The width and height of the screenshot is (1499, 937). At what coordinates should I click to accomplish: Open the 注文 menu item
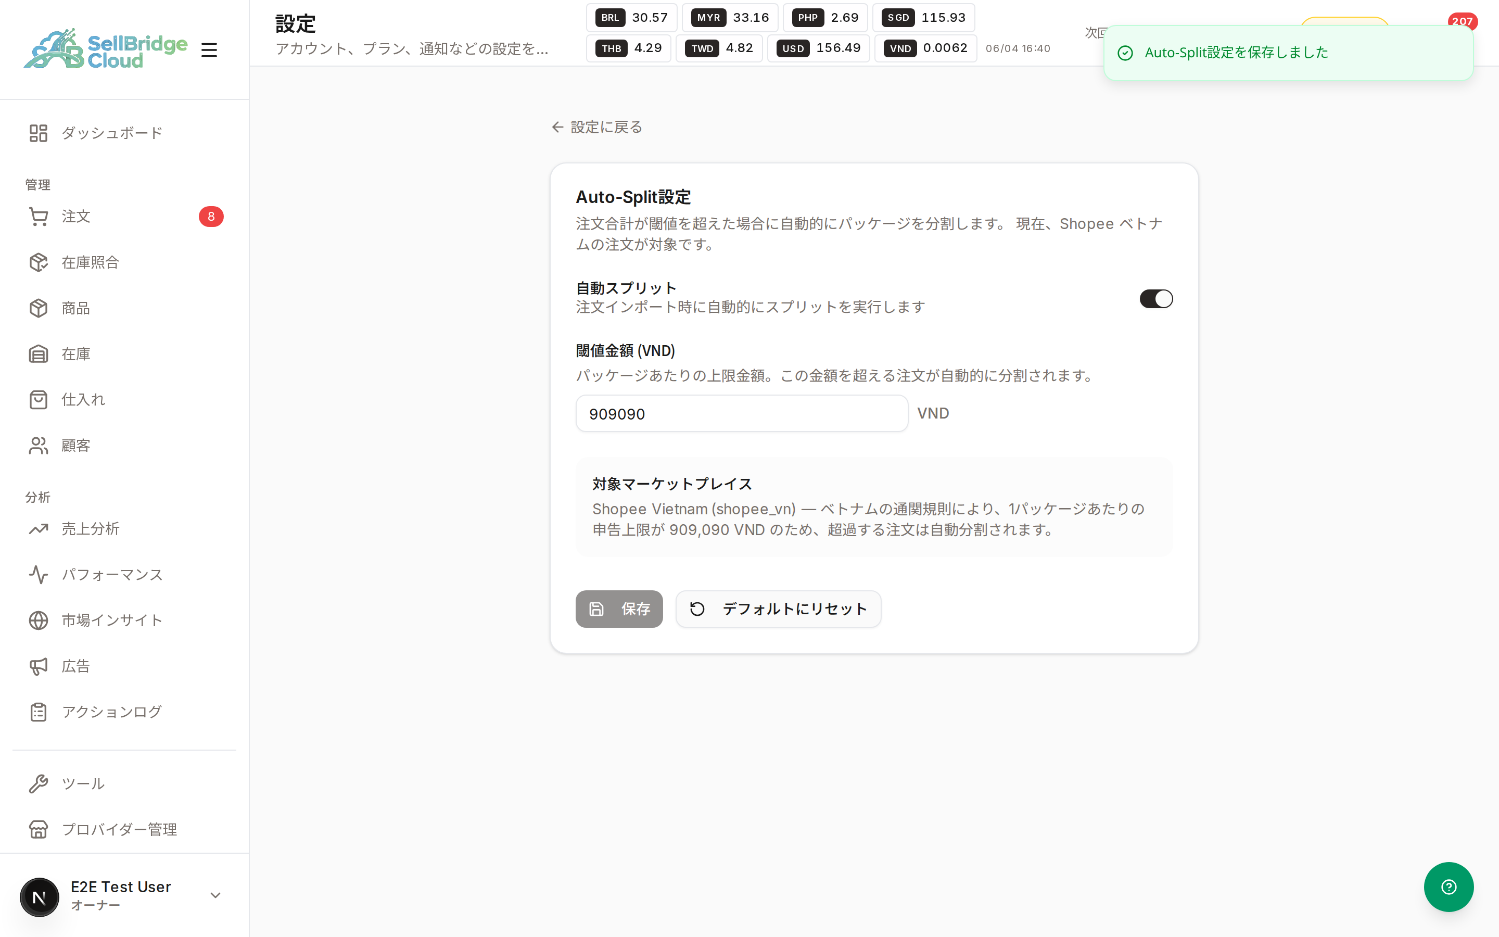(124, 216)
